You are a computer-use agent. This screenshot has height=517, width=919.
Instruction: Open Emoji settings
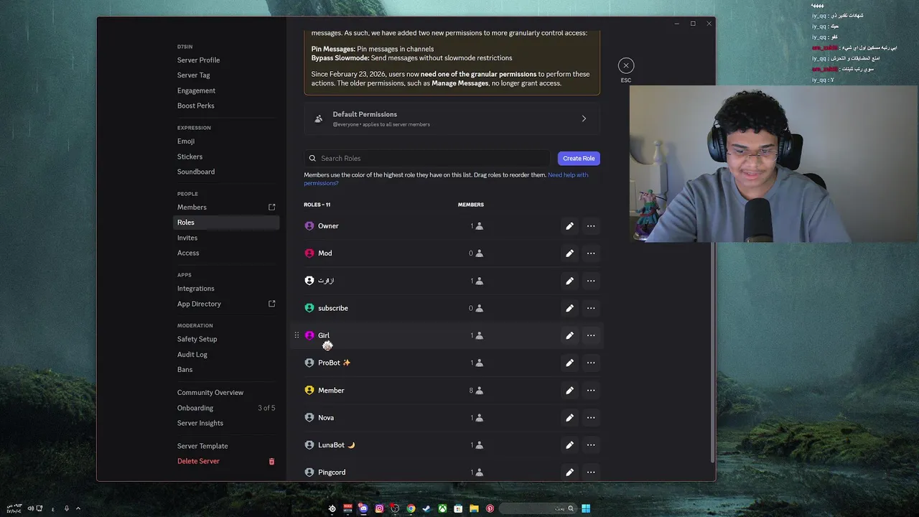click(186, 141)
